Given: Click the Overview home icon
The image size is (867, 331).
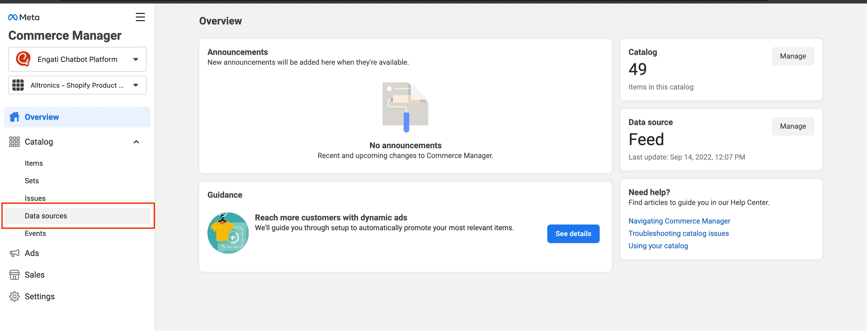Looking at the screenshot, I should pyautogui.click(x=14, y=117).
